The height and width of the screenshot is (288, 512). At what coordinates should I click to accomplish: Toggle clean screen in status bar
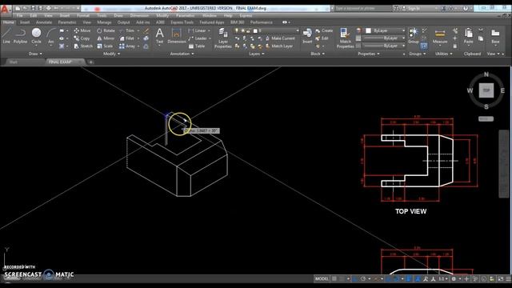500,279
